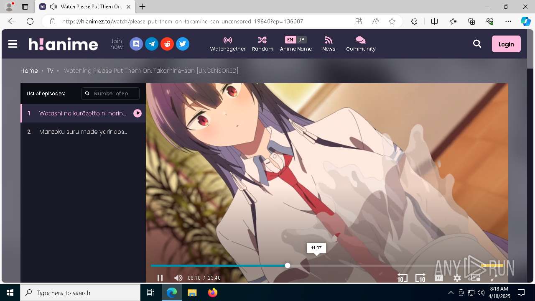
Task: Focus the Number of Ep field
Action: tap(110, 94)
